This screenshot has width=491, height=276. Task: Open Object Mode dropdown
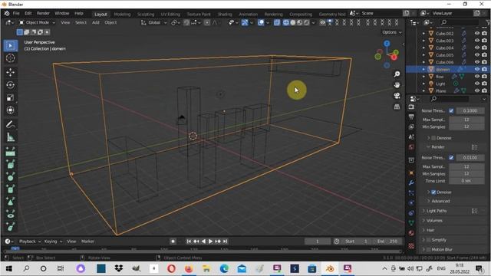pyautogui.click(x=37, y=22)
